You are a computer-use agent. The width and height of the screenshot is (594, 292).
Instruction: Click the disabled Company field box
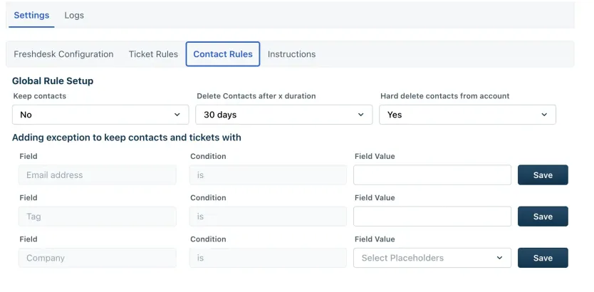98,258
